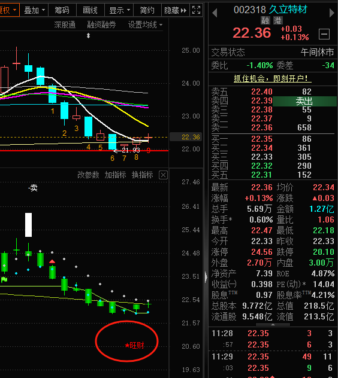
Task: Toggle fullscreen chart icon
Action: point(196,10)
